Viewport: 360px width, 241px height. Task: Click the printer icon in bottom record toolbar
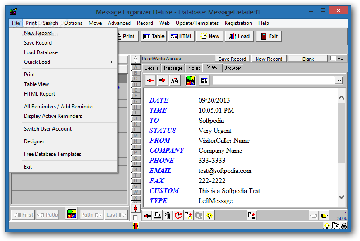click(x=157, y=216)
